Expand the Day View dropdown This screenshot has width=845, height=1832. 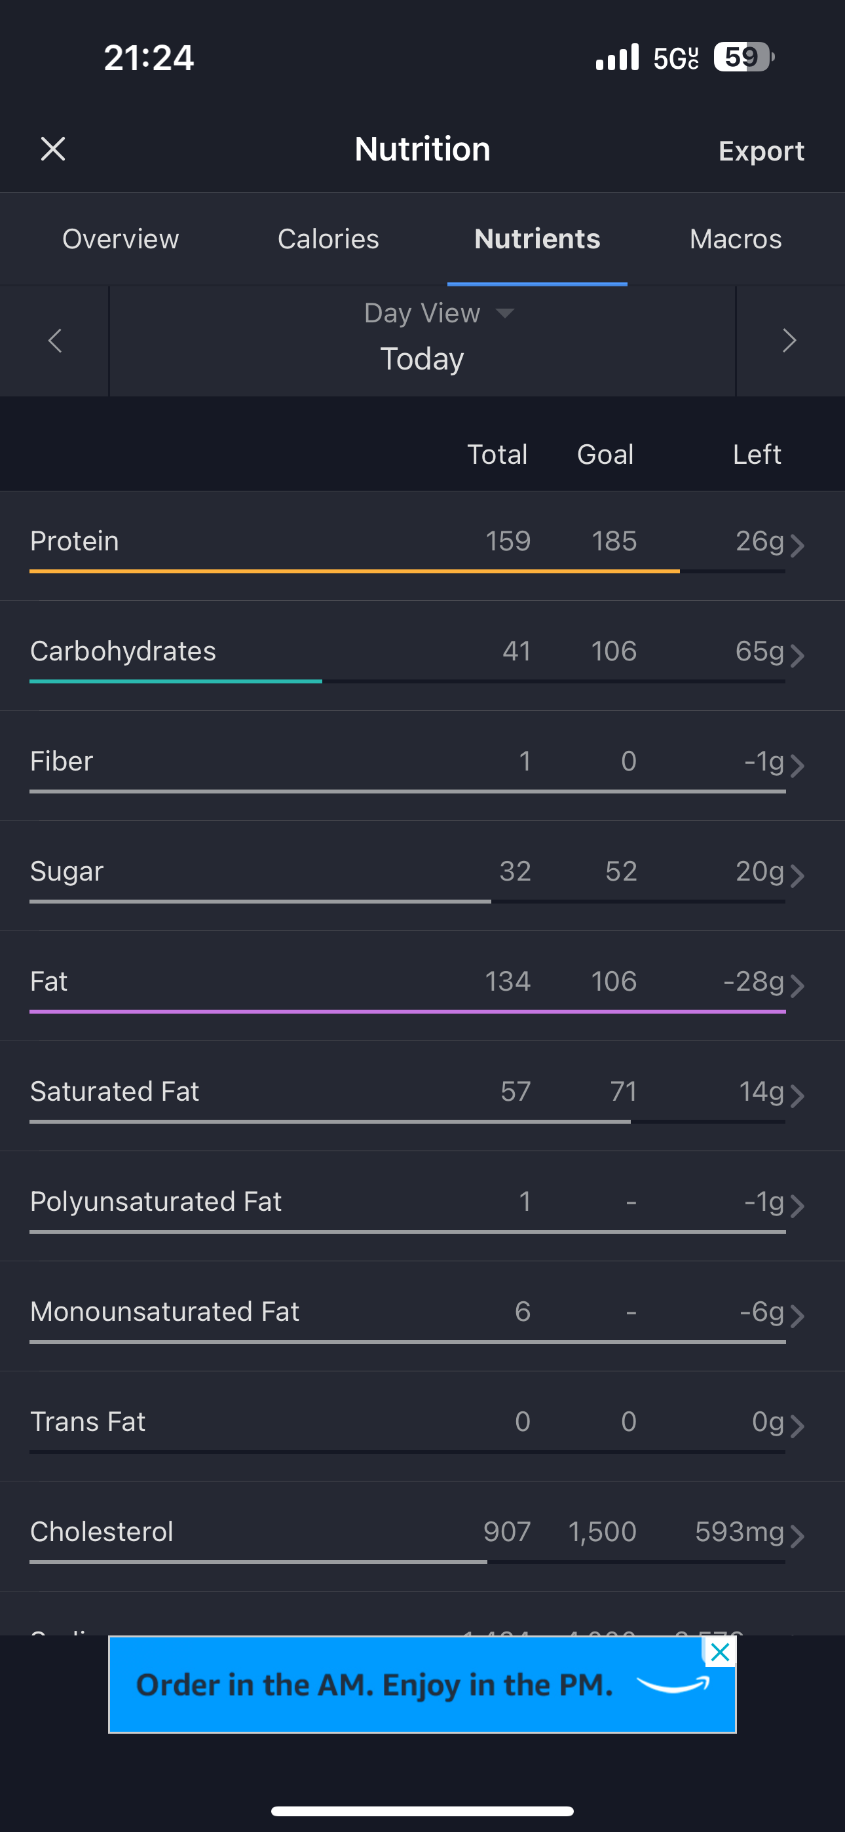coord(438,314)
